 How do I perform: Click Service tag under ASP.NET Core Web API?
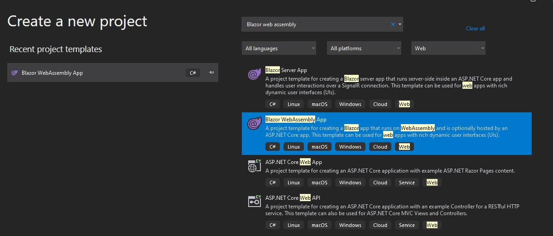click(x=407, y=225)
